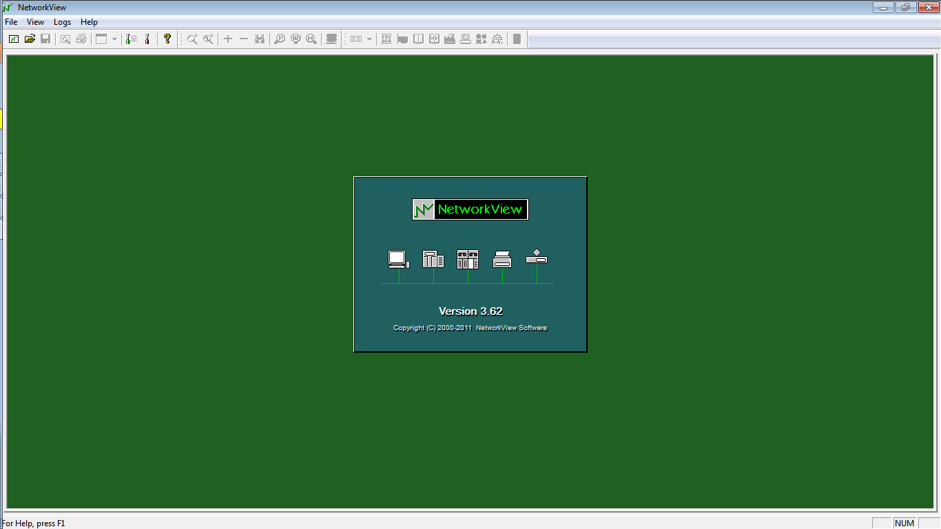Save with the floppy disk icon
The height and width of the screenshot is (529, 941).
pyautogui.click(x=45, y=39)
